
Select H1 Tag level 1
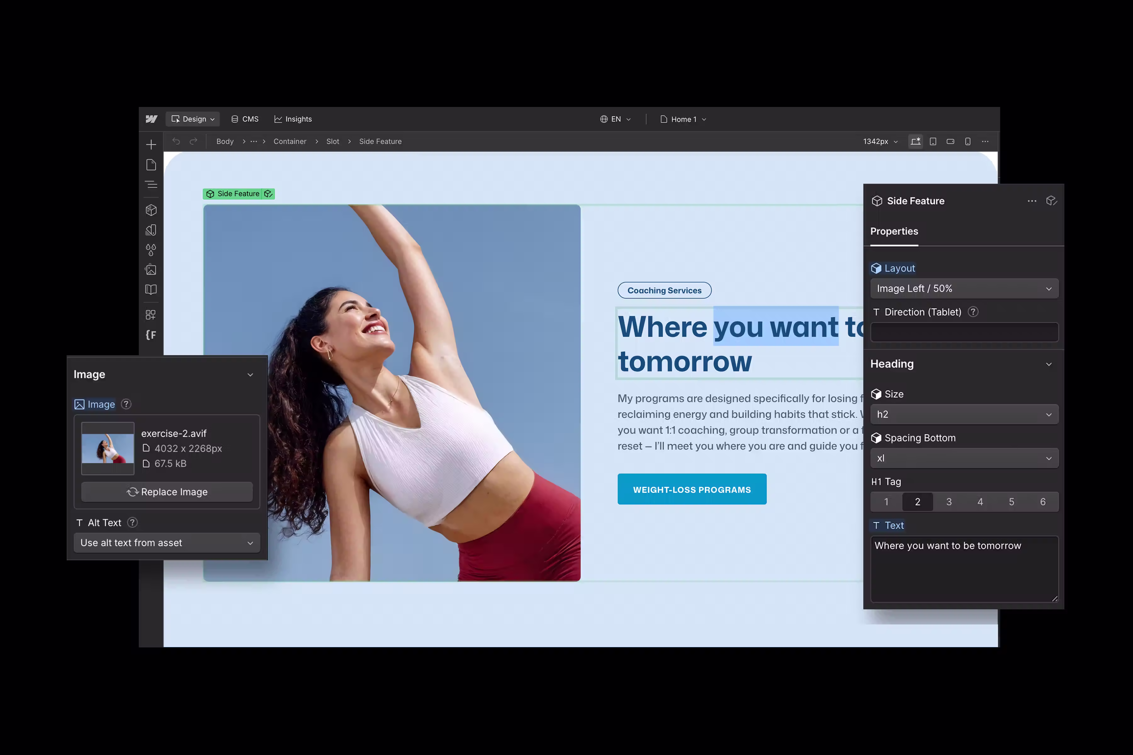[x=886, y=502]
